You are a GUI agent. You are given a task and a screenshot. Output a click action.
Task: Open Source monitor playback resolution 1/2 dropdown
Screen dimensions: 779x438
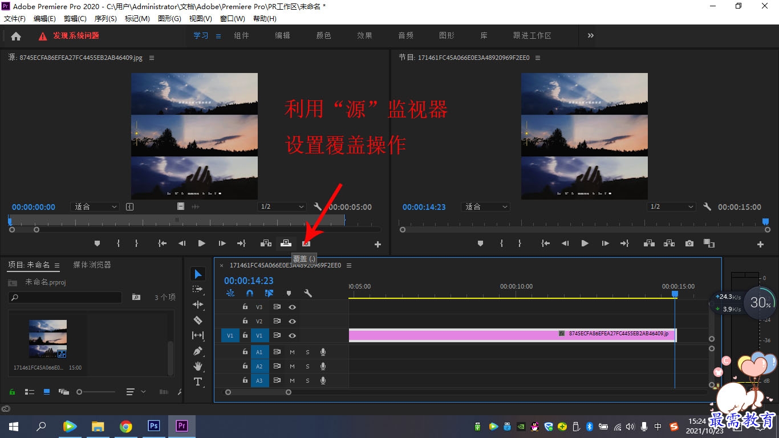click(282, 206)
